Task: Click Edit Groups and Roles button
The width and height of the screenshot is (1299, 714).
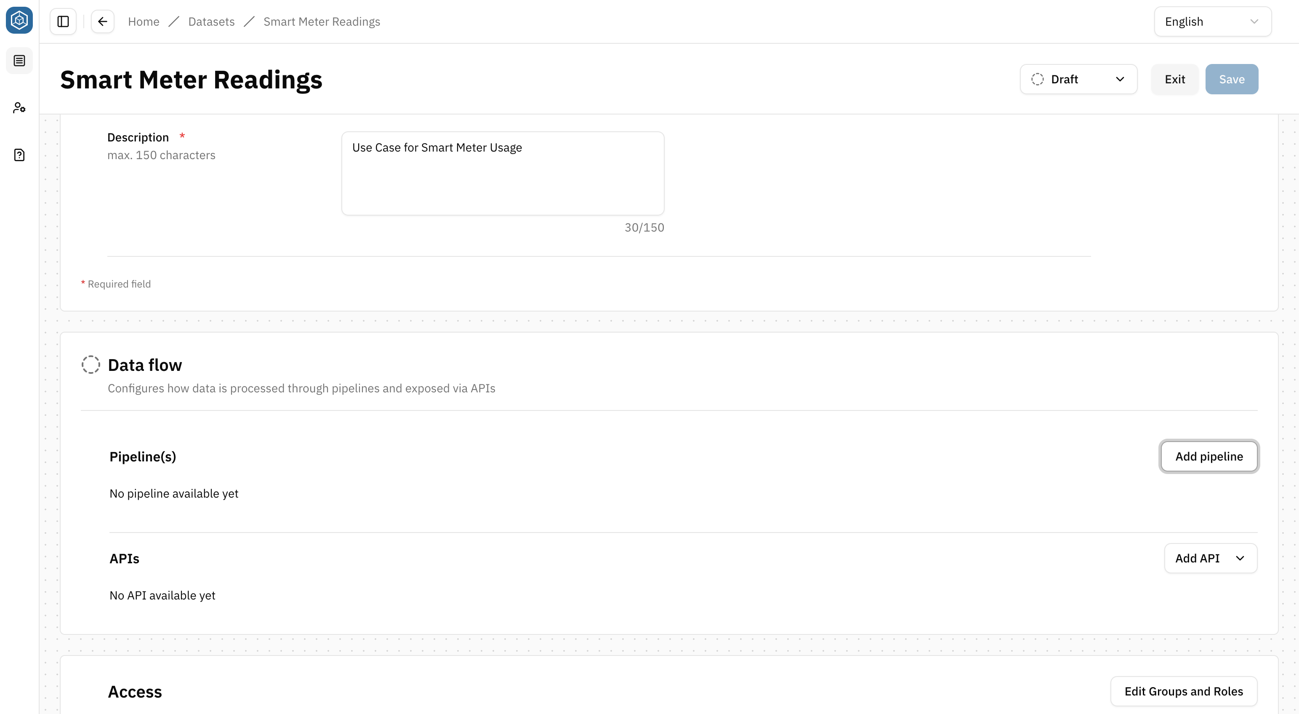Action: click(x=1184, y=691)
